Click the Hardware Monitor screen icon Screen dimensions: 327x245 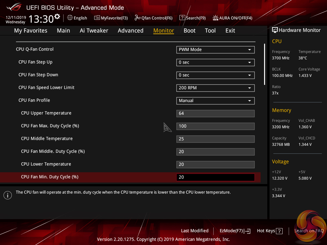275,30
